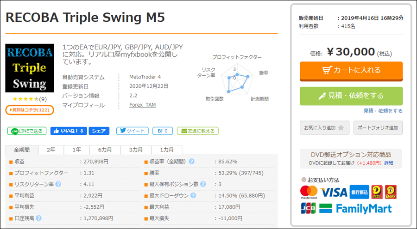Viewport: 417px width, 229px height.
Task: Click the Facebook いいね！ button
Action: (69, 131)
